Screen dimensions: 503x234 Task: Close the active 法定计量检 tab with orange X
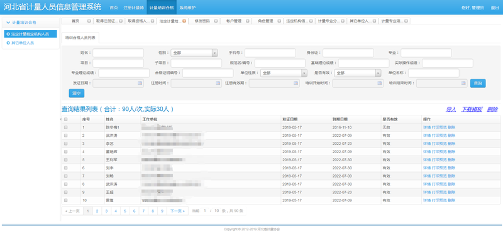(184, 21)
